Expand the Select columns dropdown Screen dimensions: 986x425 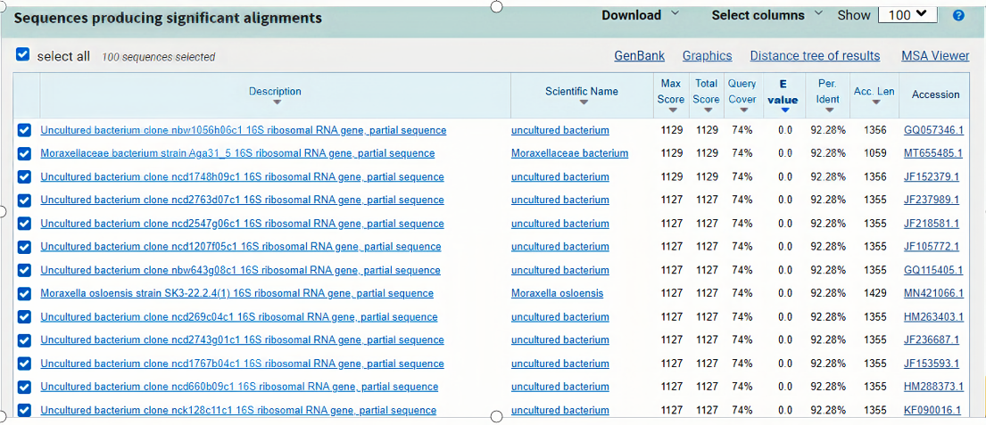(x=770, y=15)
